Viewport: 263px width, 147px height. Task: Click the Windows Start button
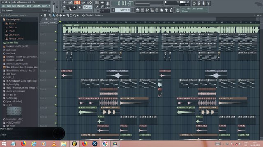[4, 144]
